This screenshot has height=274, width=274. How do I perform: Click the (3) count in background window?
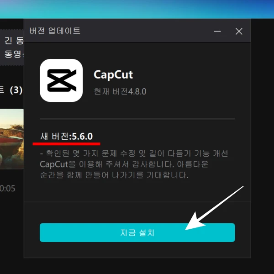click(16, 90)
